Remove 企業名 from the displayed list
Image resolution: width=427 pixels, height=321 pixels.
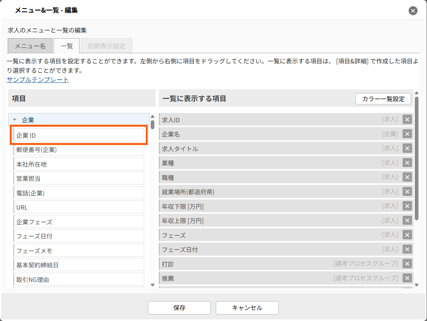point(407,134)
